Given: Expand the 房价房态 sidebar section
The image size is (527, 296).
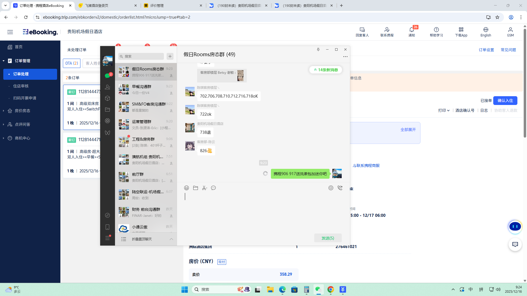Looking at the screenshot, I should point(23,111).
